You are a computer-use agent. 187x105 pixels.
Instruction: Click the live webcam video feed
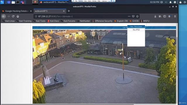click(x=104, y=67)
